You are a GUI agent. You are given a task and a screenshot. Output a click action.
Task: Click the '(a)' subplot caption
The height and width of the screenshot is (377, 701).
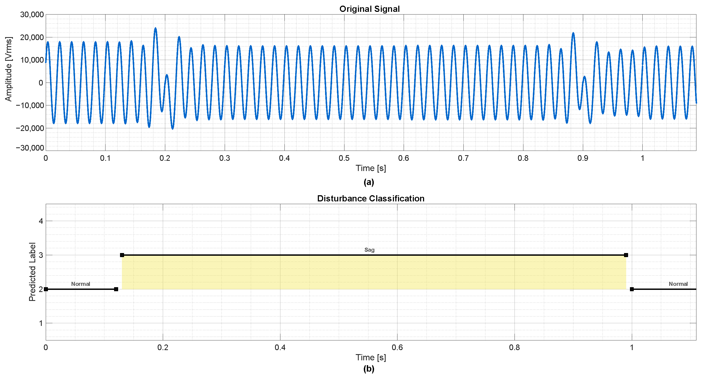tap(369, 182)
